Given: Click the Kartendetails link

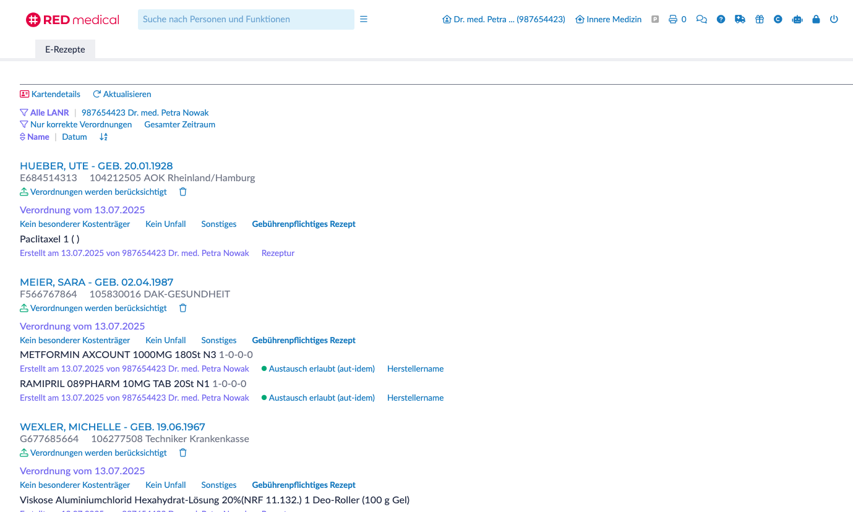Looking at the screenshot, I should pyautogui.click(x=50, y=94).
